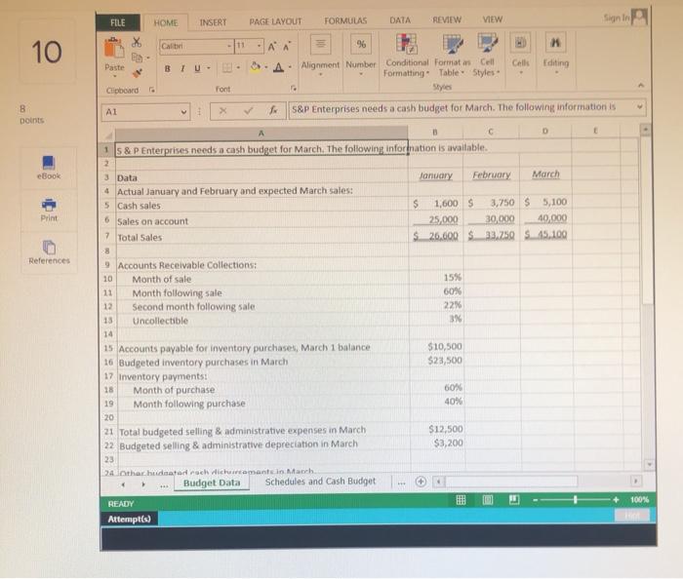This screenshot has width=683, height=579.
Task: Expand the formula bar
Action: [639, 106]
